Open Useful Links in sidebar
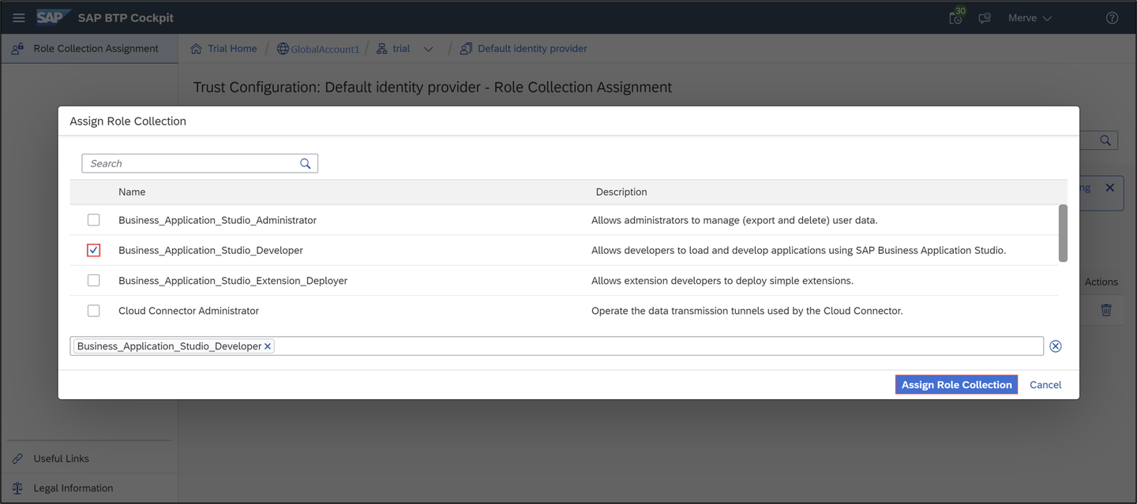Viewport: 1137px width, 504px height. click(62, 458)
